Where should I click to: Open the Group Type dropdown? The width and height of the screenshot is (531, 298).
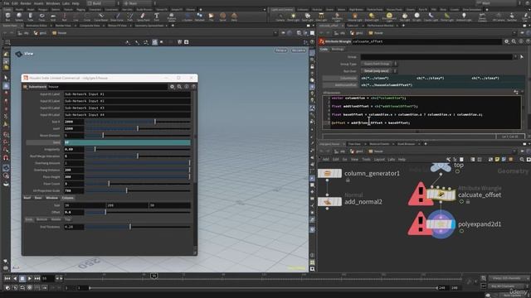[x=378, y=64]
